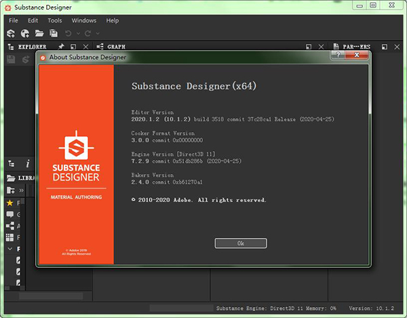Select the node graph library category
The image size is (407, 318).
click(10, 226)
